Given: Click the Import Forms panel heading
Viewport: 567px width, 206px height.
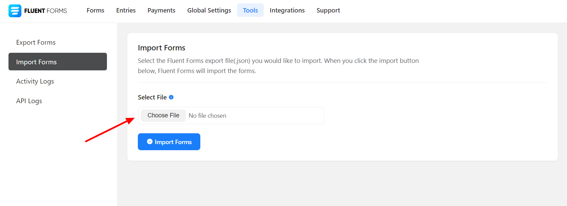Looking at the screenshot, I should click(x=162, y=48).
